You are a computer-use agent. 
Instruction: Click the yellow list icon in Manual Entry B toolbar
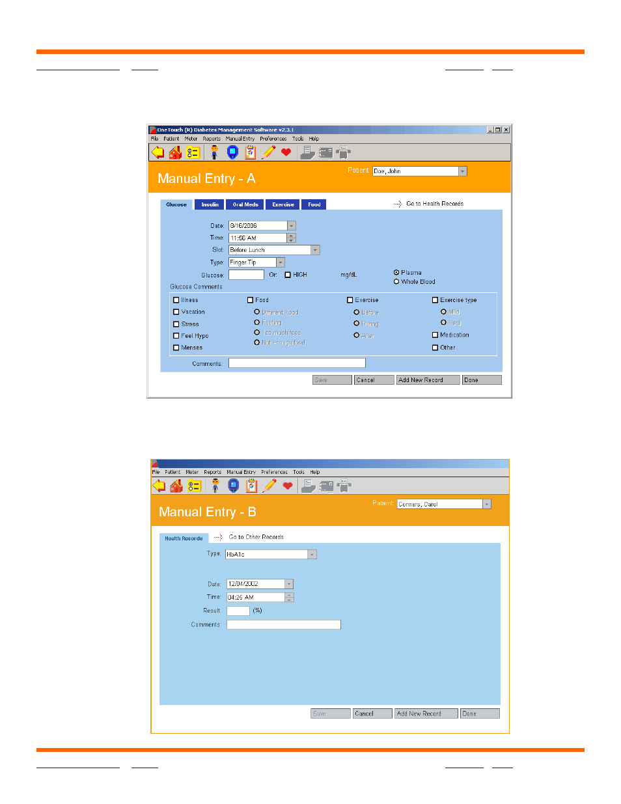[194, 486]
